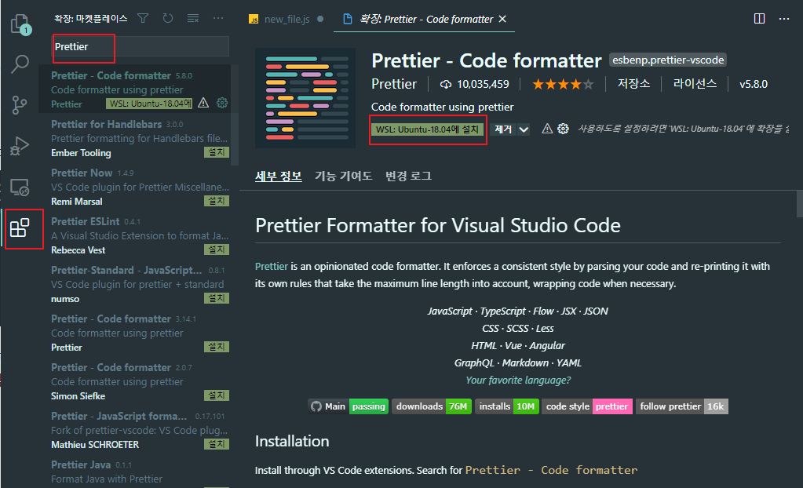Click the warning triangle in extension detail header
The image size is (803, 488).
pyautogui.click(x=547, y=129)
